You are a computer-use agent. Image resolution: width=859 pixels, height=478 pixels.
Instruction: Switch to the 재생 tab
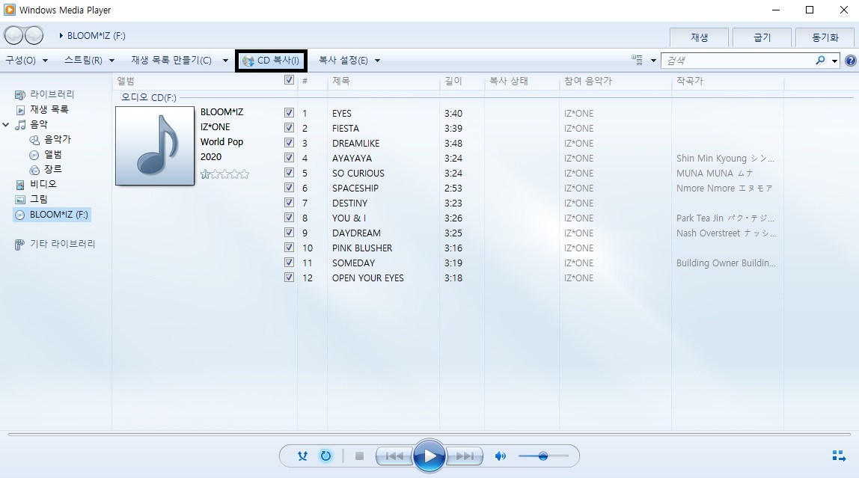[699, 37]
